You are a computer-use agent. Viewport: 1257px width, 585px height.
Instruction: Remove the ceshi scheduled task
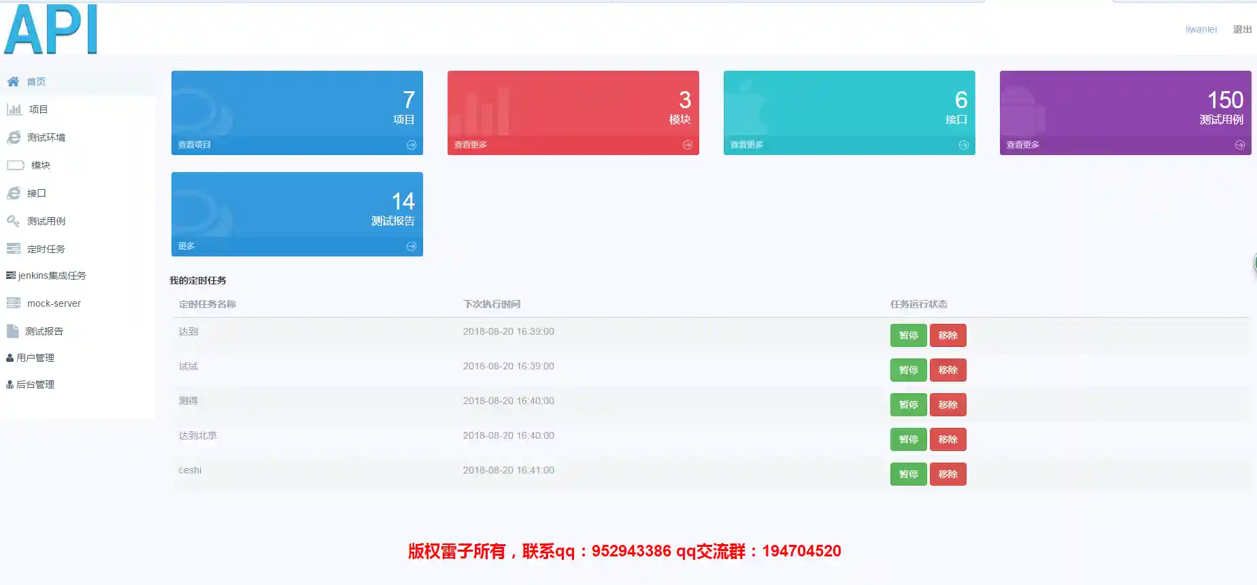point(948,474)
